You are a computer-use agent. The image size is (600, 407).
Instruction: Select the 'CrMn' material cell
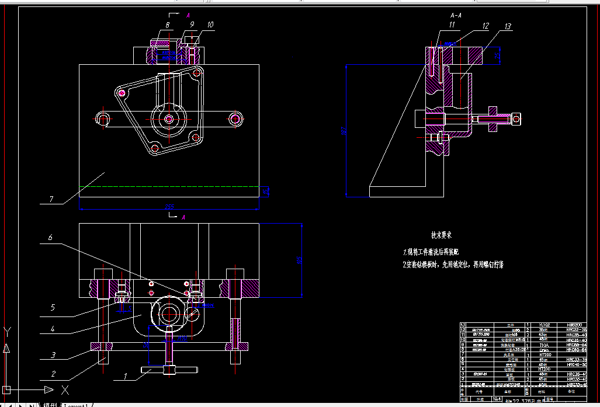(544, 350)
